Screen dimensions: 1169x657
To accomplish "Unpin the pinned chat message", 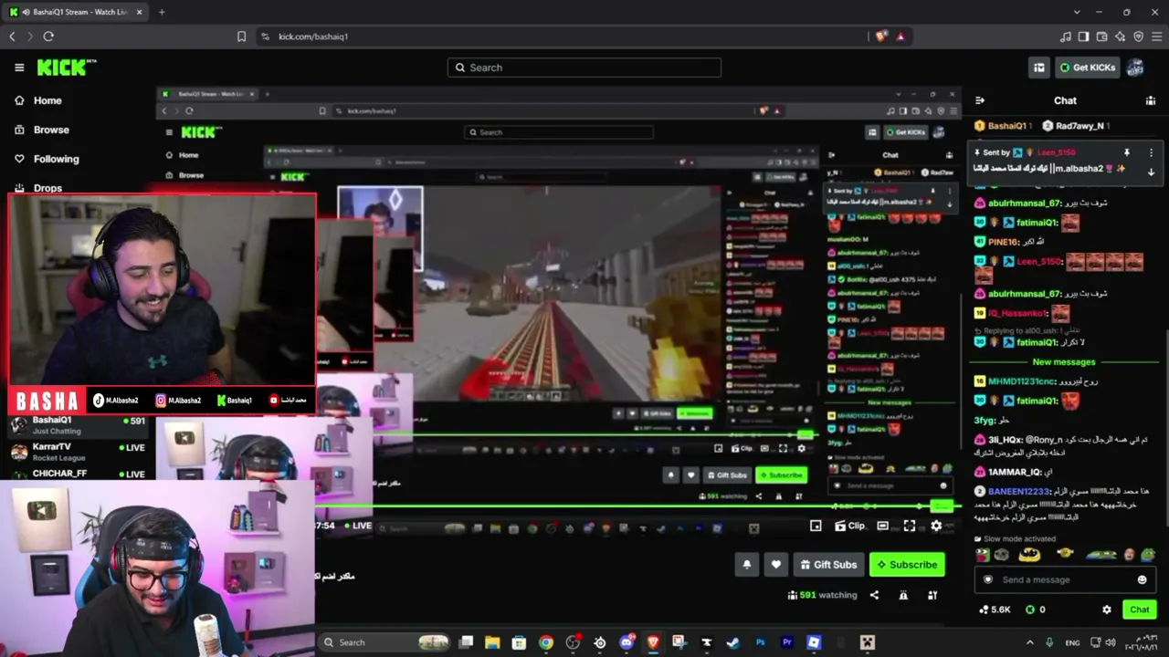I will point(1127,152).
